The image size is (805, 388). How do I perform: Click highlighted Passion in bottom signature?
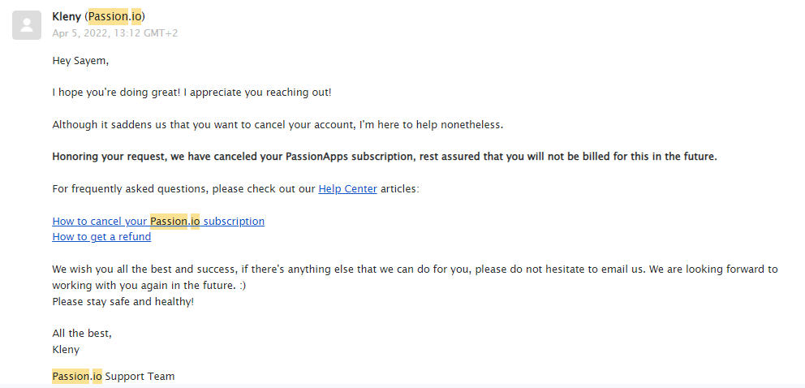click(71, 376)
